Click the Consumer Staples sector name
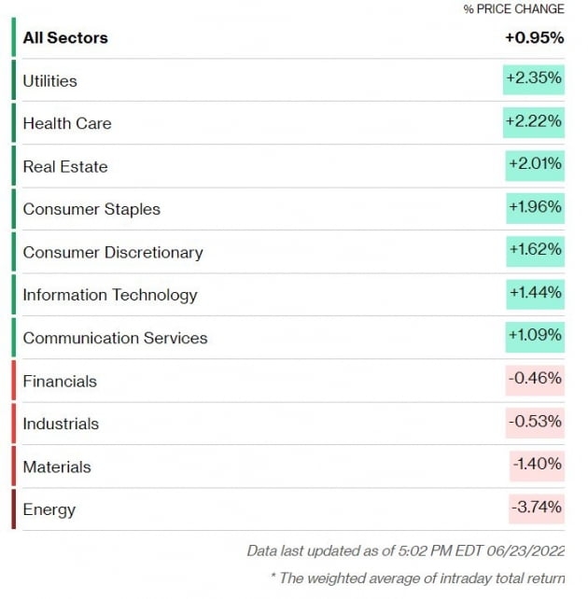The height and width of the screenshot is (599, 588). click(91, 209)
